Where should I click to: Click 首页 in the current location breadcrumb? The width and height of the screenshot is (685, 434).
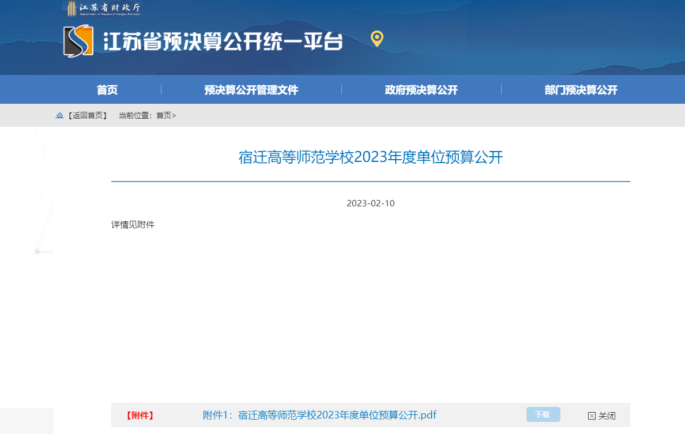(x=164, y=115)
